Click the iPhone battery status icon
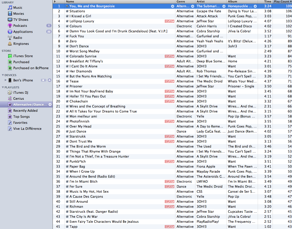 (x=44, y=80)
